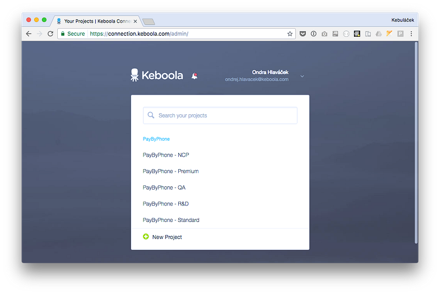The image size is (440, 294).
Task: Open the PayByPhone project link
Action: [x=156, y=139]
